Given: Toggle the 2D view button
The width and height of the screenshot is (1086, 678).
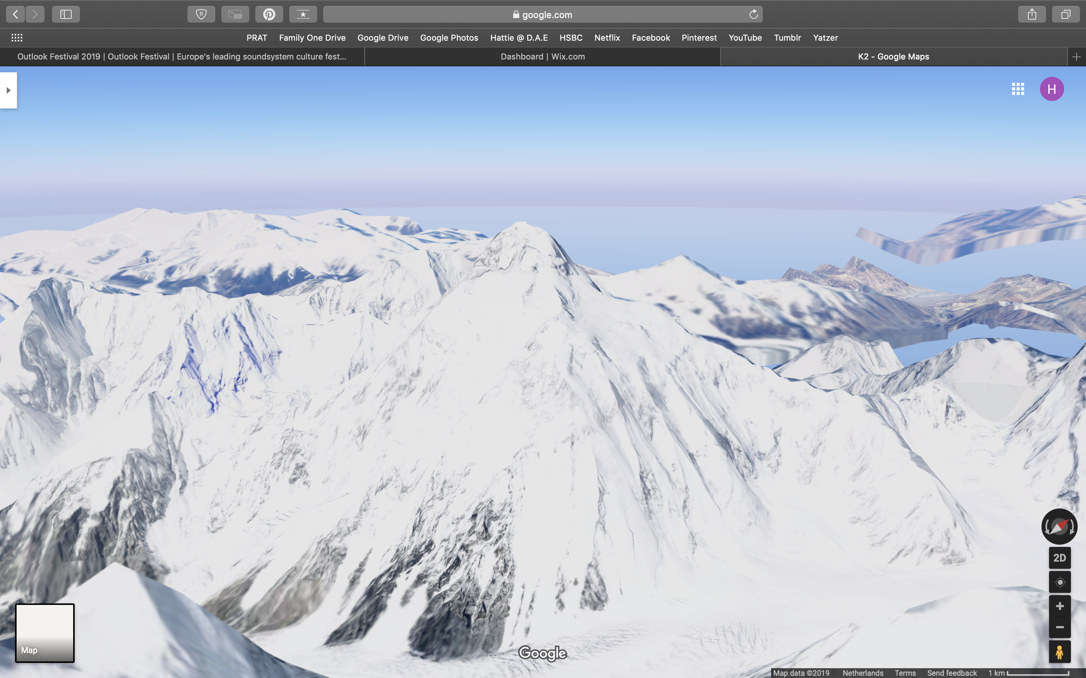Looking at the screenshot, I should point(1059,558).
